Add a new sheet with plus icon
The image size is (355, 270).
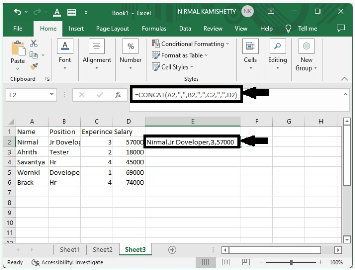172,250
